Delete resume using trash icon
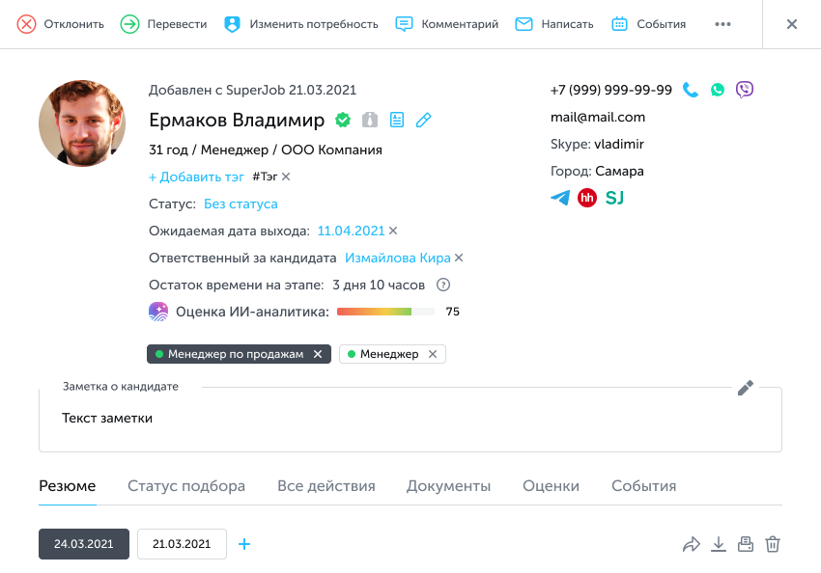 (x=773, y=544)
